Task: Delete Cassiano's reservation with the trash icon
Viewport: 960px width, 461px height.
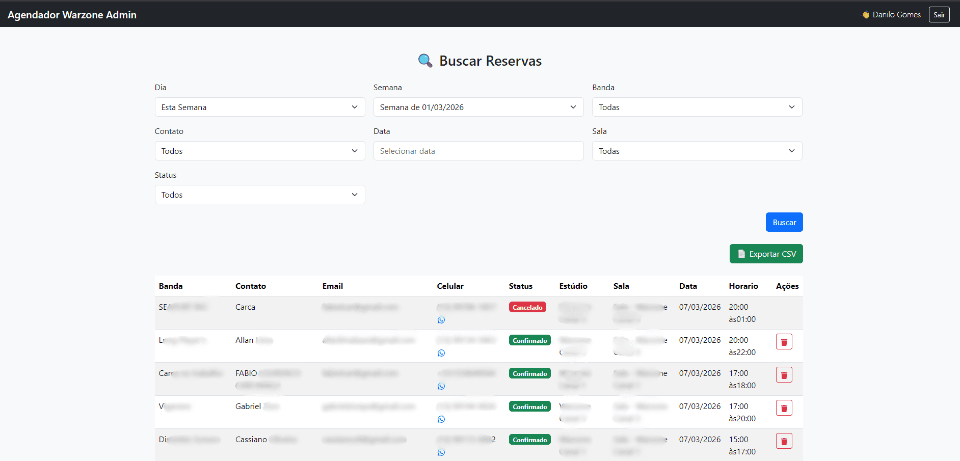Action: click(x=784, y=441)
